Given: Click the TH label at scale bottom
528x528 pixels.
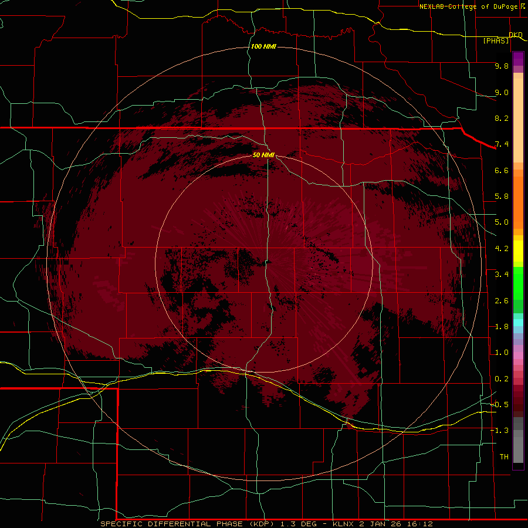Looking at the screenshot, I should click(x=504, y=456).
